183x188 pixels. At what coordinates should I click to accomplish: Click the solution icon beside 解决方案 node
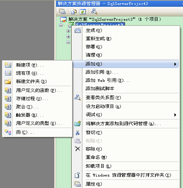pyautogui.click(x=63, y=19)
